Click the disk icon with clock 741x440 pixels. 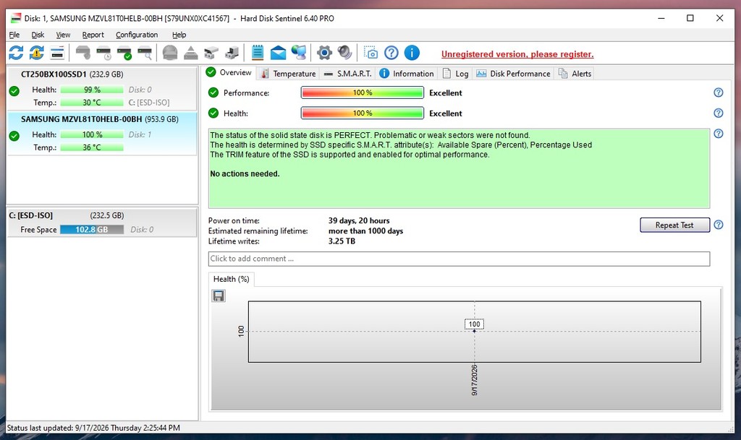103,53
